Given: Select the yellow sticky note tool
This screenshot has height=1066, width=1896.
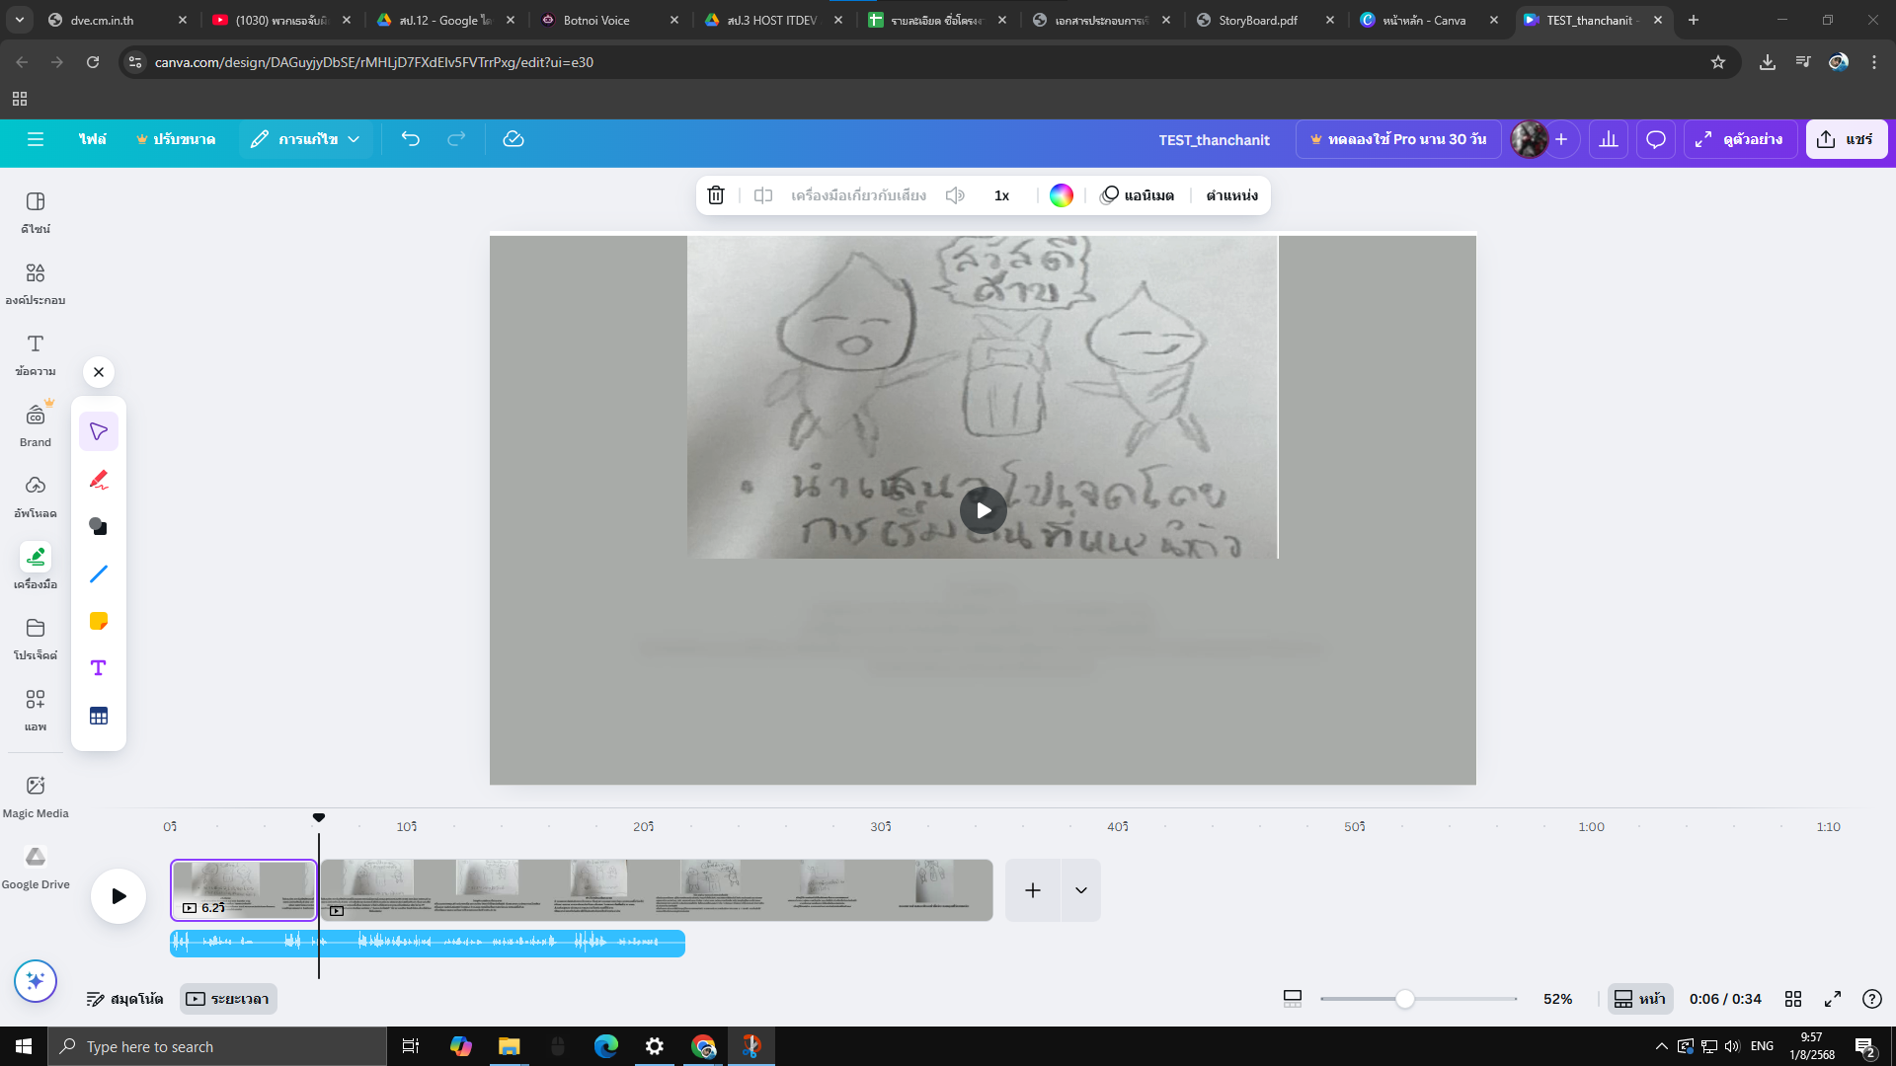Looking at the screenshot, I should [x=99, y=621].
